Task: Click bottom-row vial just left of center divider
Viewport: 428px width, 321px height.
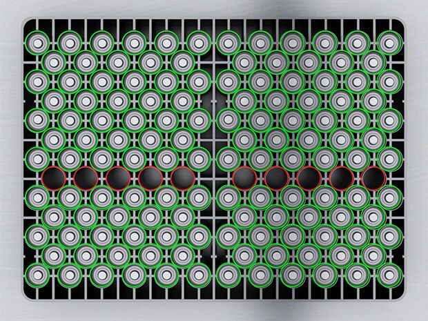Action: pos(199,275)
